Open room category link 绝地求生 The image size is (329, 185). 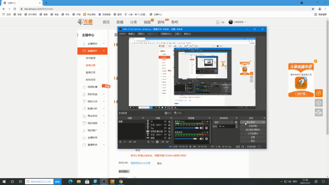(x=140, y=163)
